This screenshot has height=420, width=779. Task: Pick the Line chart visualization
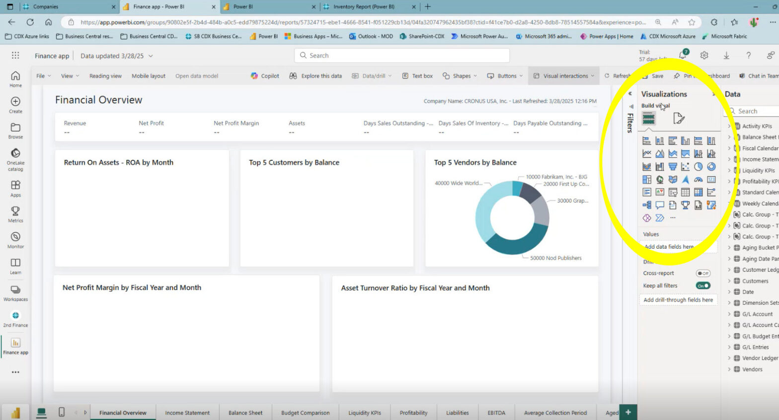tap(646, 154)
